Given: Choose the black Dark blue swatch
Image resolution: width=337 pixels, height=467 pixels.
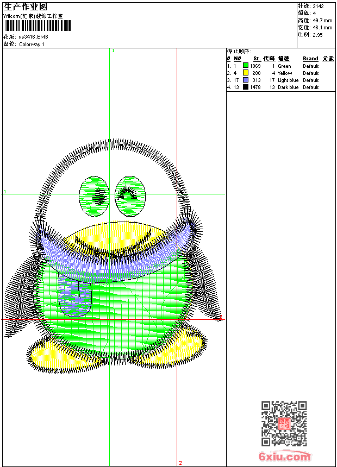Looking at the screenshot, I should click(x=246, y=87).
